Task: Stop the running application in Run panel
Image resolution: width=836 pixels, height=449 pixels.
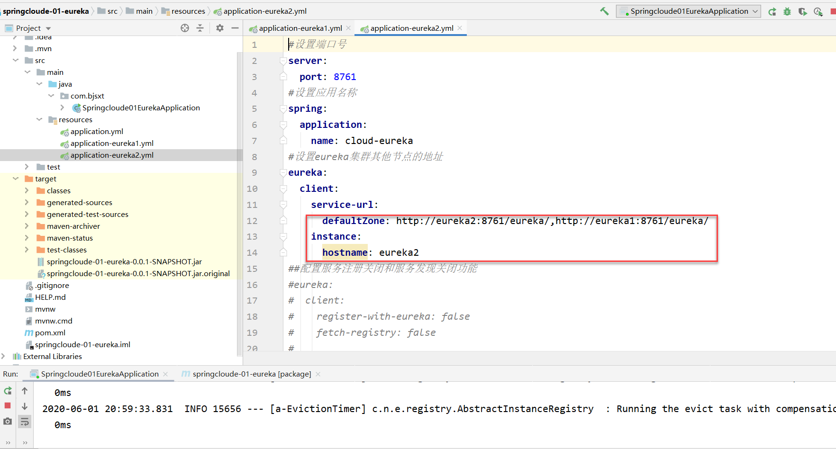Action: tap(8, 406)
